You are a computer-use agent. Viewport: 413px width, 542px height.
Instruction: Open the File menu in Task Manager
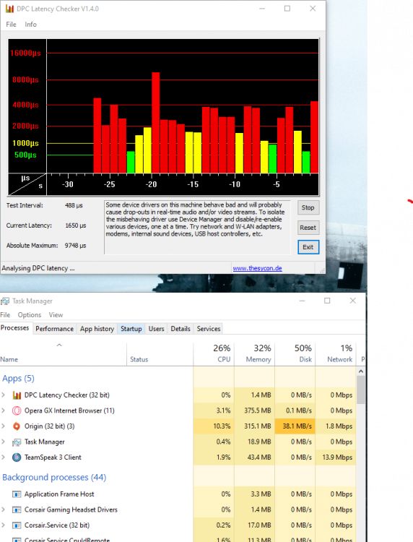pos(5,315)
